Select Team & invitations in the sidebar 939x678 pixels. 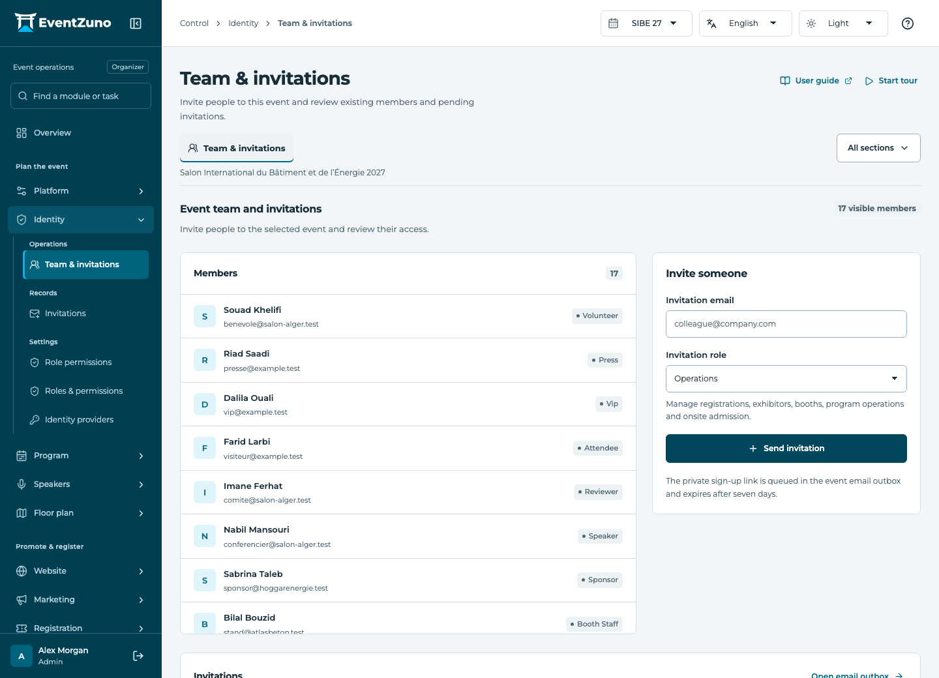(86, 265)
